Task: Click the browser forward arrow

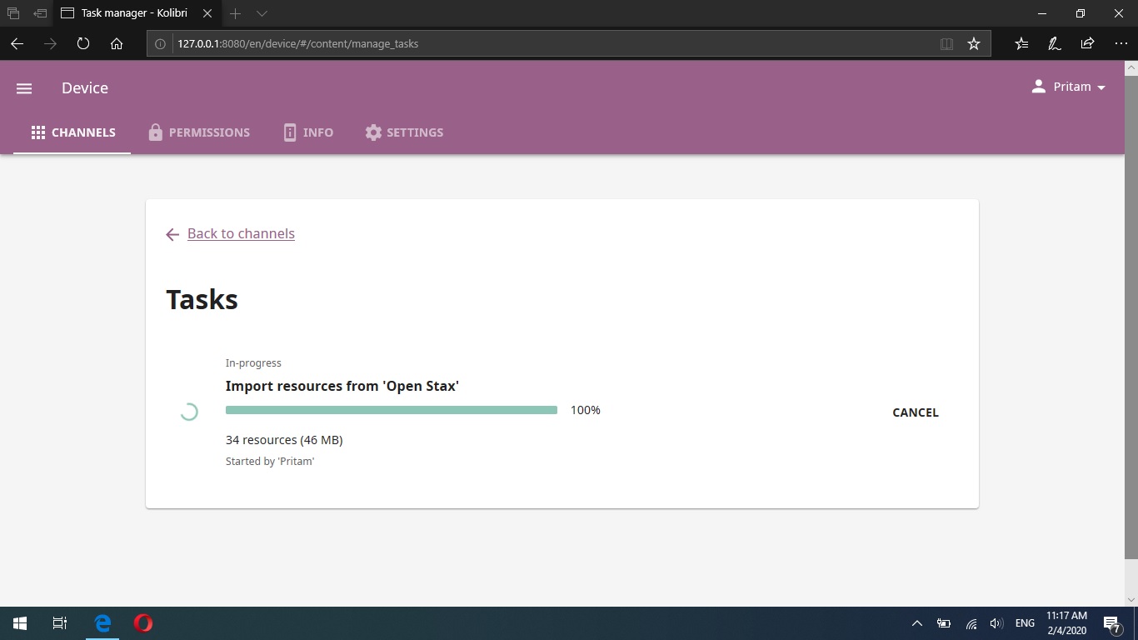Action: coord(51,44)
